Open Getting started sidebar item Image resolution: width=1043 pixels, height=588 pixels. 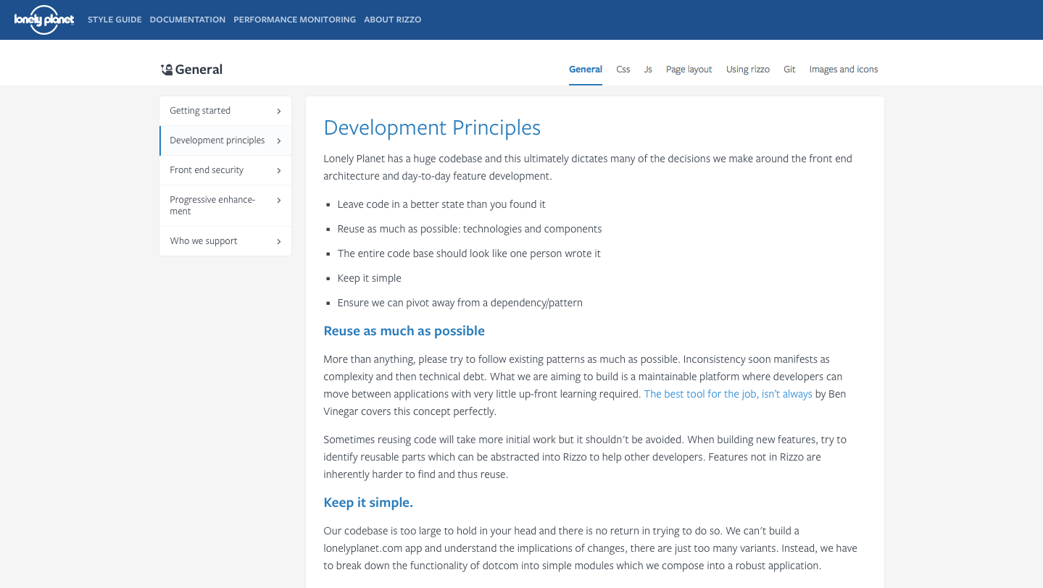tap(225, 111)
